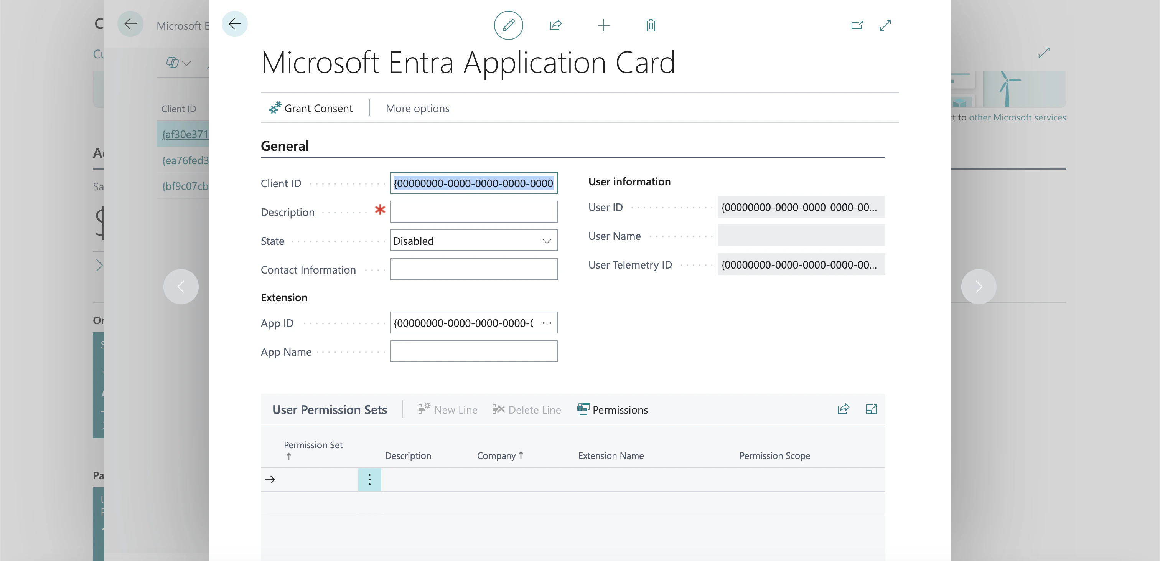Viewport: 1160px width, 561px height.
Task: Click the share icon in the top toolbar
Action: [556, 25]
